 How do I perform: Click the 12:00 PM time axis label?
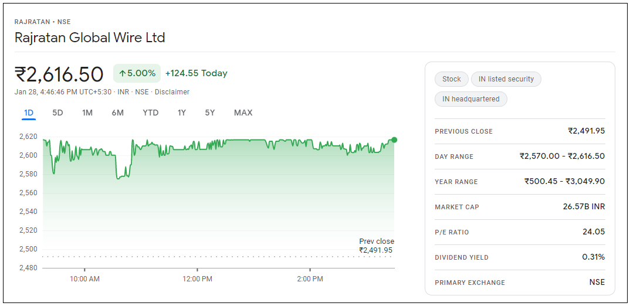197,279
